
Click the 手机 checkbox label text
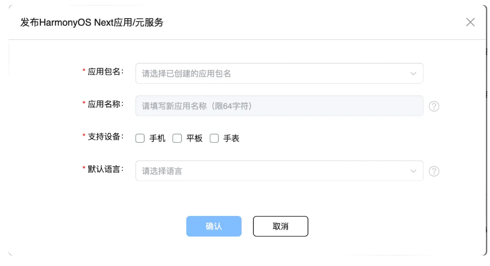coord(157,139)
